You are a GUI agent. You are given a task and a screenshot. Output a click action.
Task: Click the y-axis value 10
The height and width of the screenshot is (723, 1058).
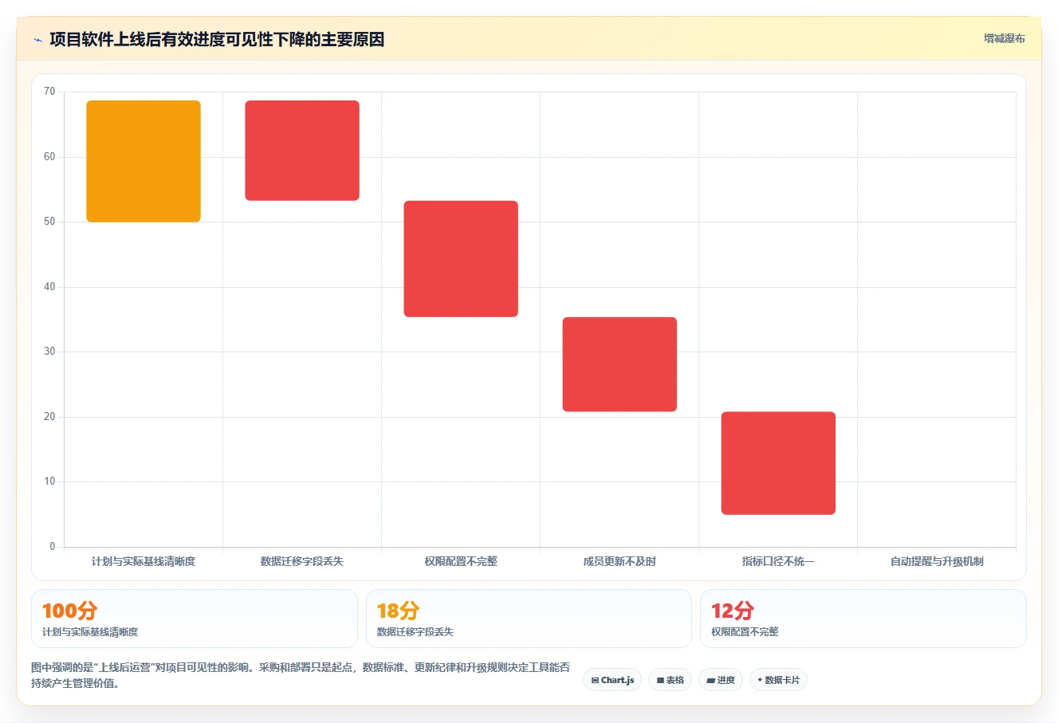pos(49,481)
